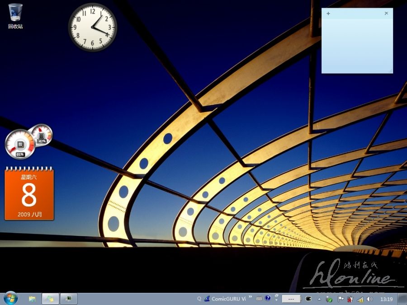
Task: Click the taskbar clock showing 13:19
Action: click(386, 299)
